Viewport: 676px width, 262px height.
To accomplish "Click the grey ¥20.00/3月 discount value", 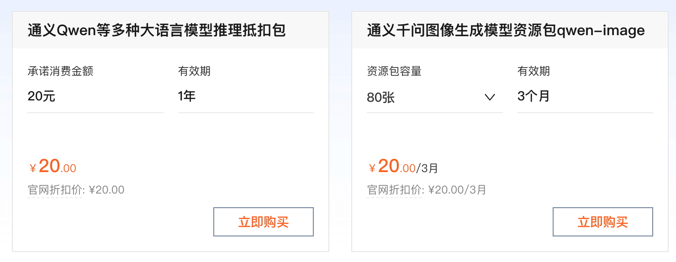I will [457, 190].
